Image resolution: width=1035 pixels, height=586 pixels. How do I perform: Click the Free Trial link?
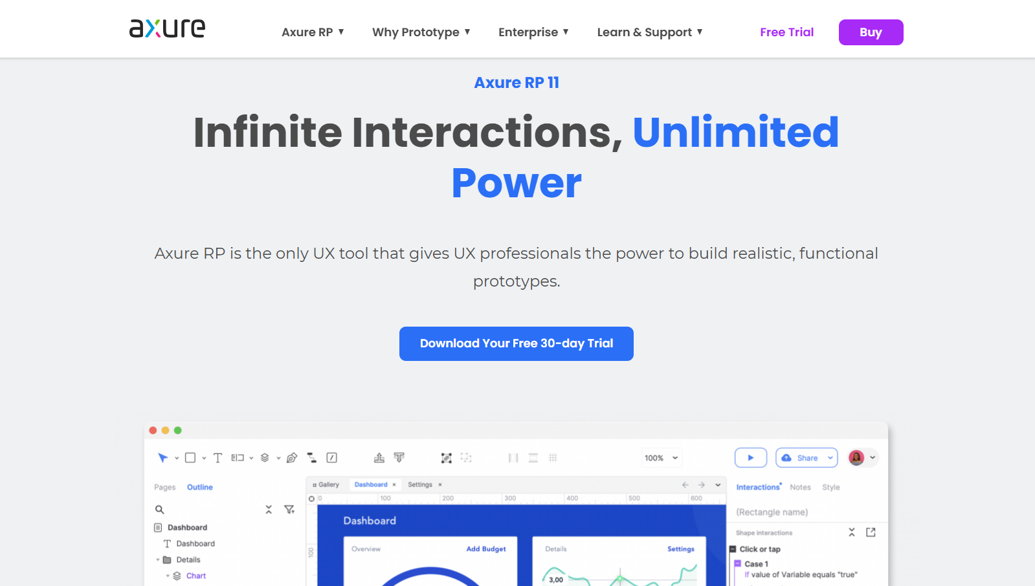(x=786, y=32)
